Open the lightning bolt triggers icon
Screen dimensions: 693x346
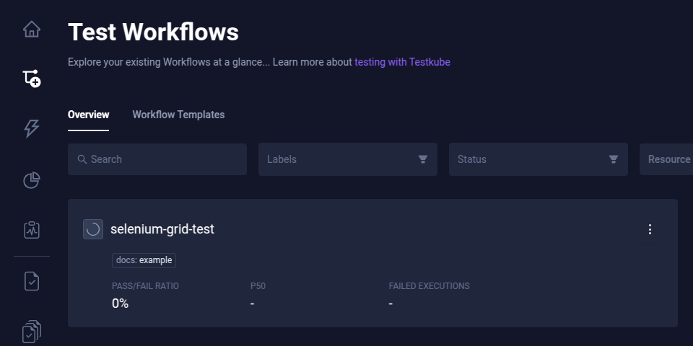31,128
